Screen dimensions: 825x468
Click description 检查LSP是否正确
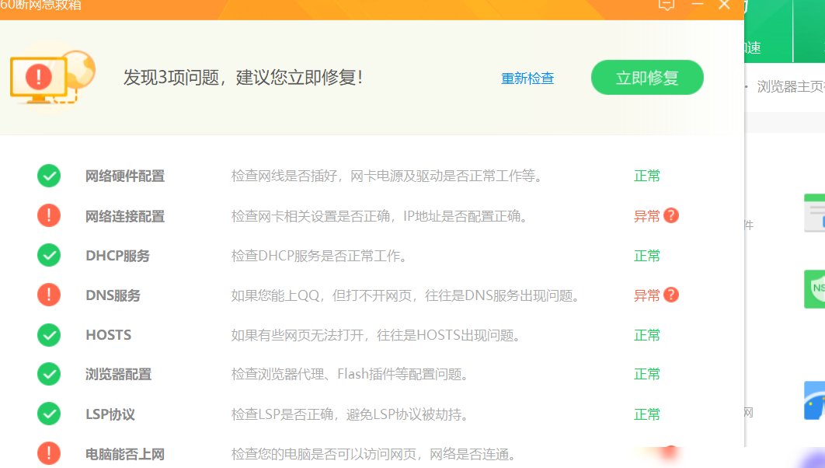[x=350, y=414]
